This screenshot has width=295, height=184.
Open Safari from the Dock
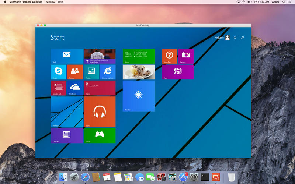pyautogui.click(x=85, y=177)
